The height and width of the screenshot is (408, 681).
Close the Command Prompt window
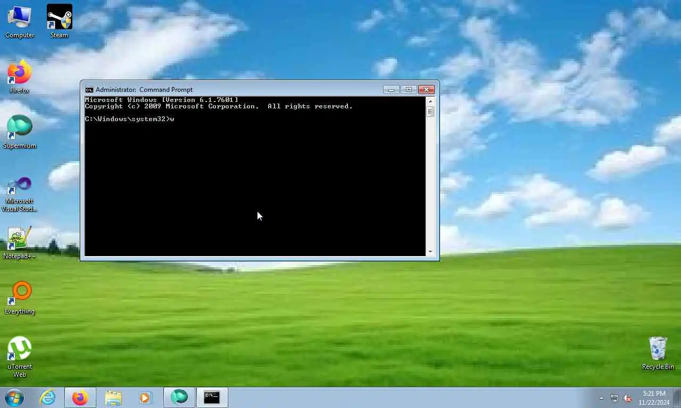[426, 90]
